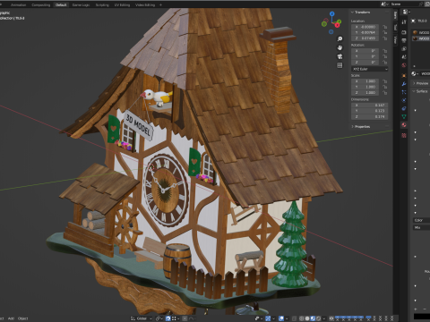
Task: Click the Location X value field
Action: point(365,27)
